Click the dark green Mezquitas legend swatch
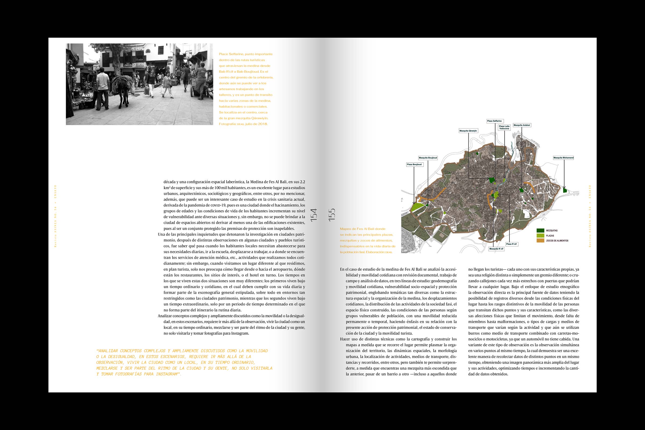Image resolution: width=645 pixels, height=430 pixels. coord(540,230)
